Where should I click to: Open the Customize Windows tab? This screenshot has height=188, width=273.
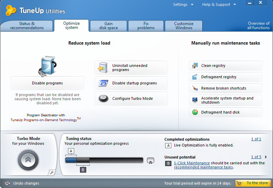184,26
